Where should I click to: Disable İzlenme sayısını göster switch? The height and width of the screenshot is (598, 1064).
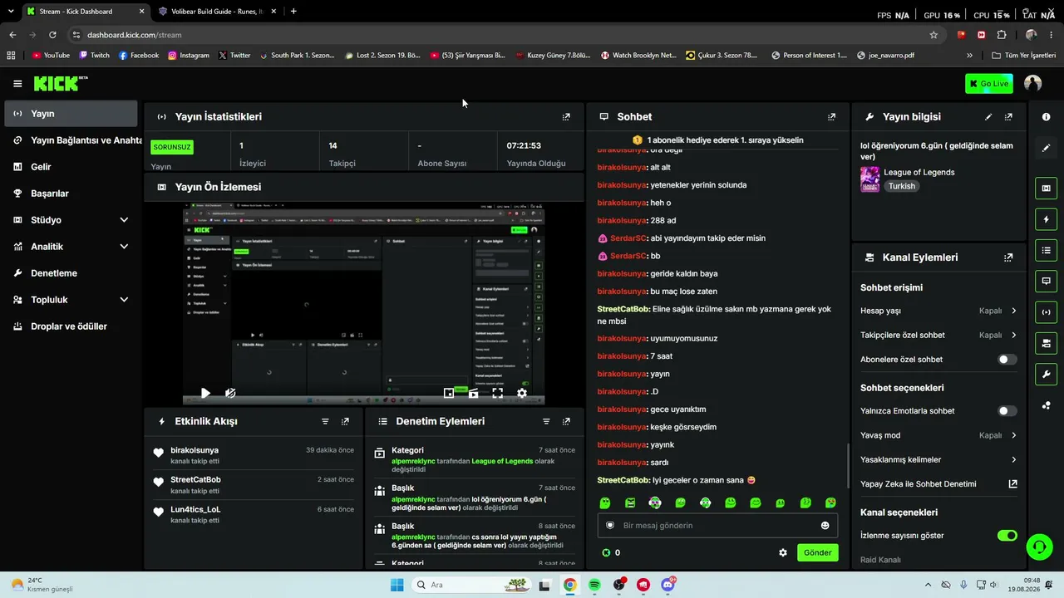(1007, 536)
